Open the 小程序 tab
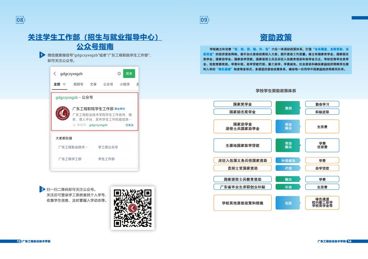Screen dimensions: 368x259 [x=125, y=84]
